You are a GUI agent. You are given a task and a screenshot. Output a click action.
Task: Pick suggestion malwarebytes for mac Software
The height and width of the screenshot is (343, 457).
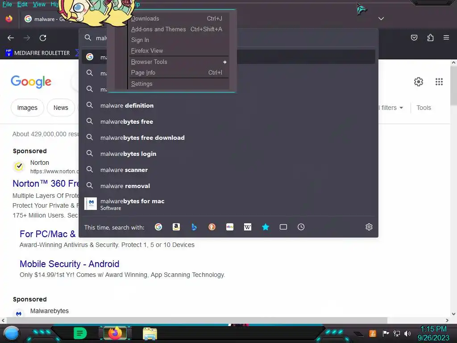tap(228, 204)
